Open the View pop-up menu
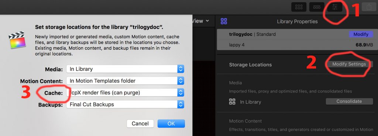The image size is (378, 136). 201,21
